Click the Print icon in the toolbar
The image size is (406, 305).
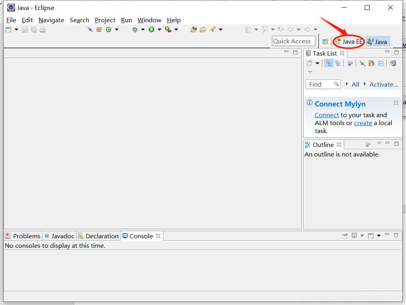[43, 29]
